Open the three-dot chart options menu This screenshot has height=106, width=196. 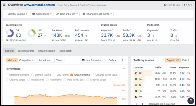click(x=122, y=60)
